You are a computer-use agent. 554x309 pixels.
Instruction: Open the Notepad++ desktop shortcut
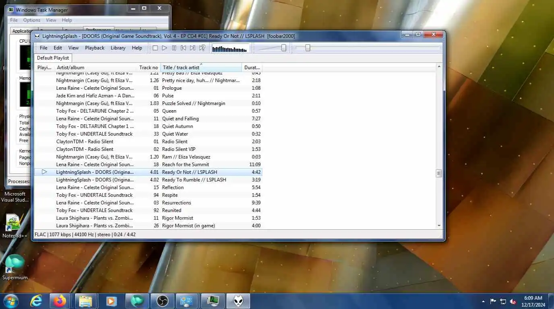[14, 226]
